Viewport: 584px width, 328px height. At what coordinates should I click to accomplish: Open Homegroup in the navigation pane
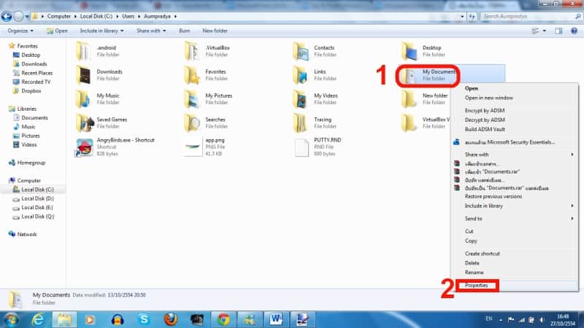[32, 163]
